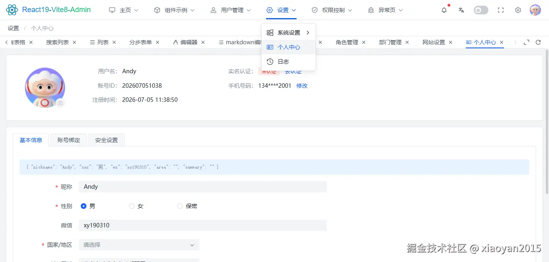Refresh the current tab page
The width and height of the screenshot is (549, 262).
[x=538, y=42]
